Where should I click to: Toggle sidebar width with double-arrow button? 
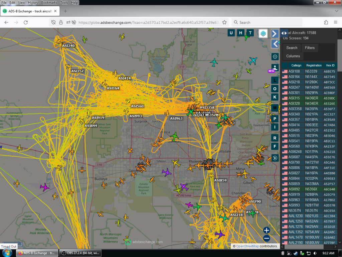tap(284, 33)
